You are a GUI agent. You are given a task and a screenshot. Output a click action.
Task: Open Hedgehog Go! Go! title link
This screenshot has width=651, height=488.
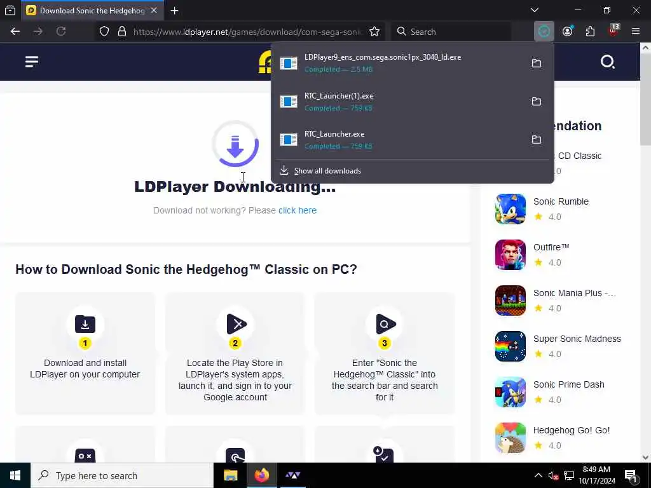572,430
